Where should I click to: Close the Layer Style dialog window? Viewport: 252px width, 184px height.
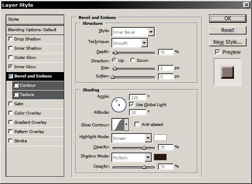(x=246, y=5)
